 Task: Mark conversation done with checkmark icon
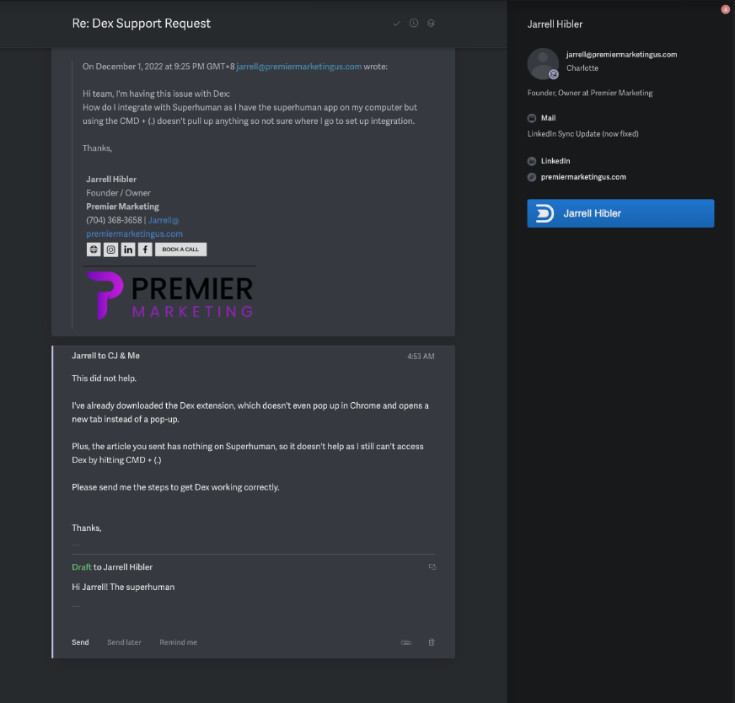396,24
